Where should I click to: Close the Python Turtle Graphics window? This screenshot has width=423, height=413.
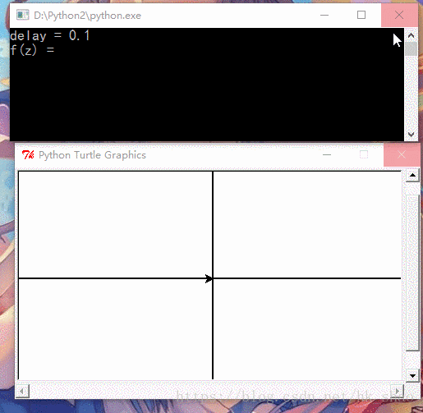point(402,155)
